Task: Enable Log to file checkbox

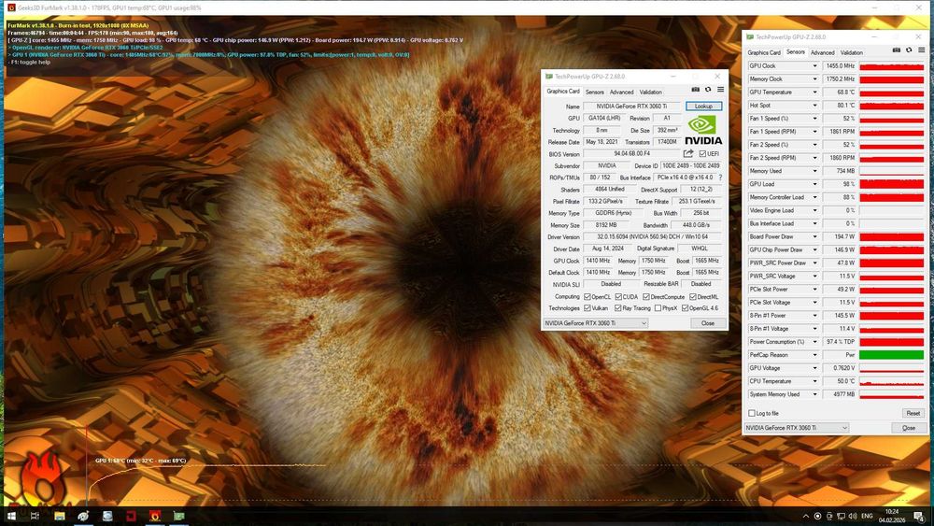Action: point(751,413)
